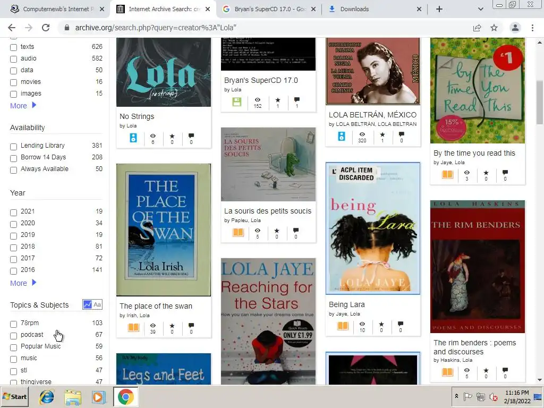The image size is (544, 408).
Task: Open the Start menu
Action: (14, 397)
